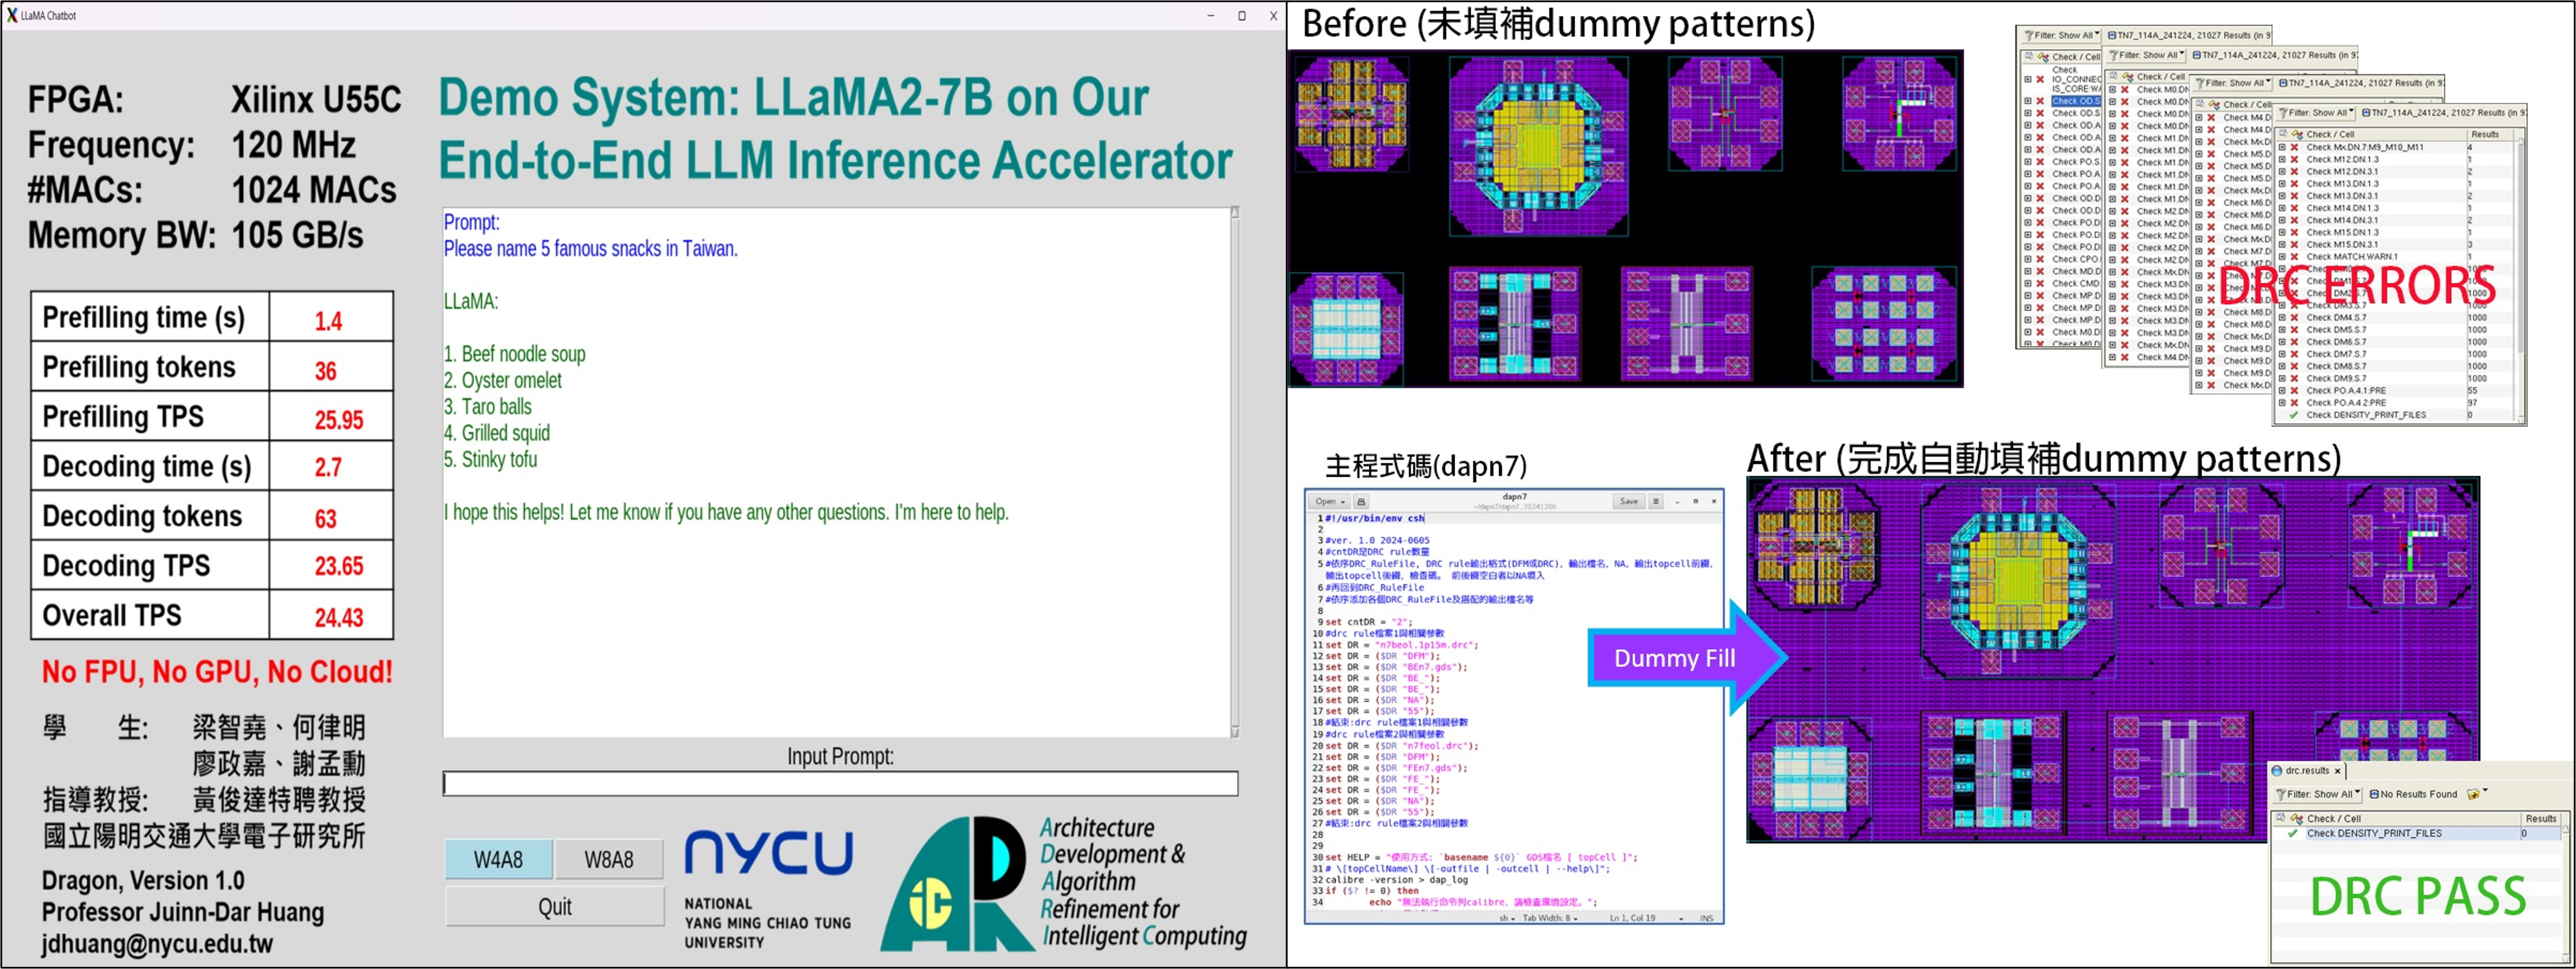
Task: Click the Input Prompt text field
Action: click(839, 783)
